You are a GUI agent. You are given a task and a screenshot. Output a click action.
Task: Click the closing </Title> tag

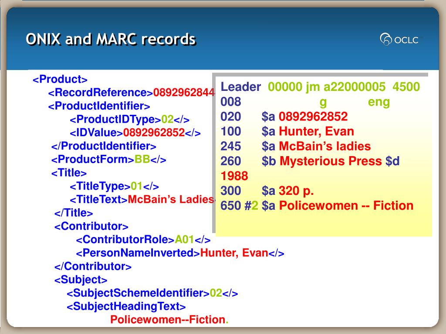click(73, 213)
